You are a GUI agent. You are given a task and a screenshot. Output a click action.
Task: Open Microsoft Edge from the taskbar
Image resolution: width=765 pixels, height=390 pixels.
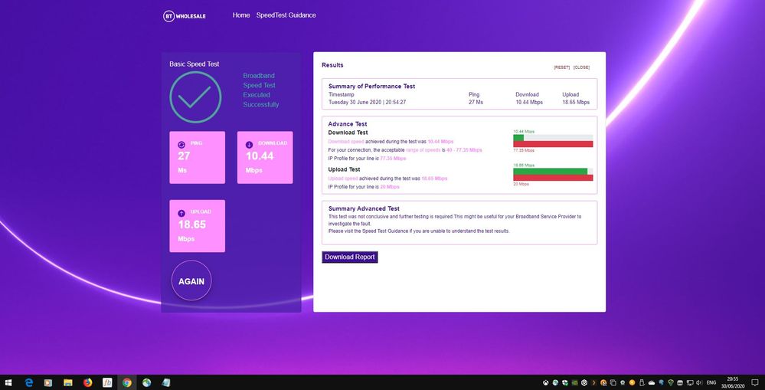pyautogui.click(x=30, y=382)
